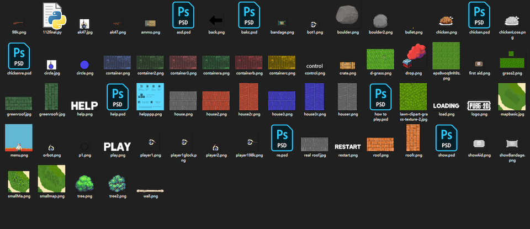
Task: Select the chicken.png roast chicken image
Action: [446, 22]
